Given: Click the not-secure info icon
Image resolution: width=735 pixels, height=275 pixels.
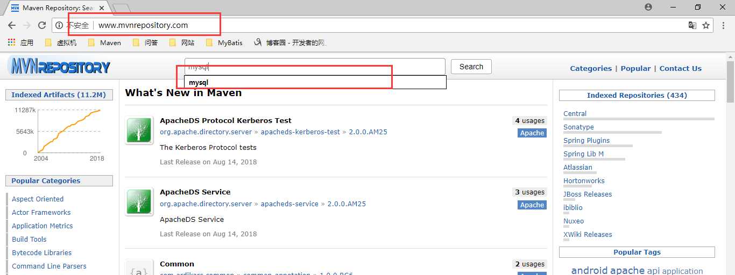Looking at the screenshot, I should click(x=59, y=25).
